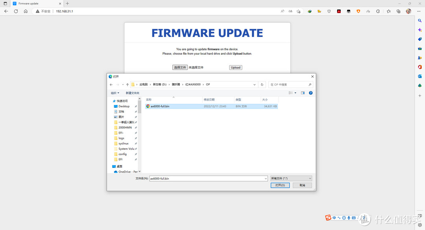Open Outlook from the Edge sidebar
Screen dimensions: 425x230
tap(420, 76)
